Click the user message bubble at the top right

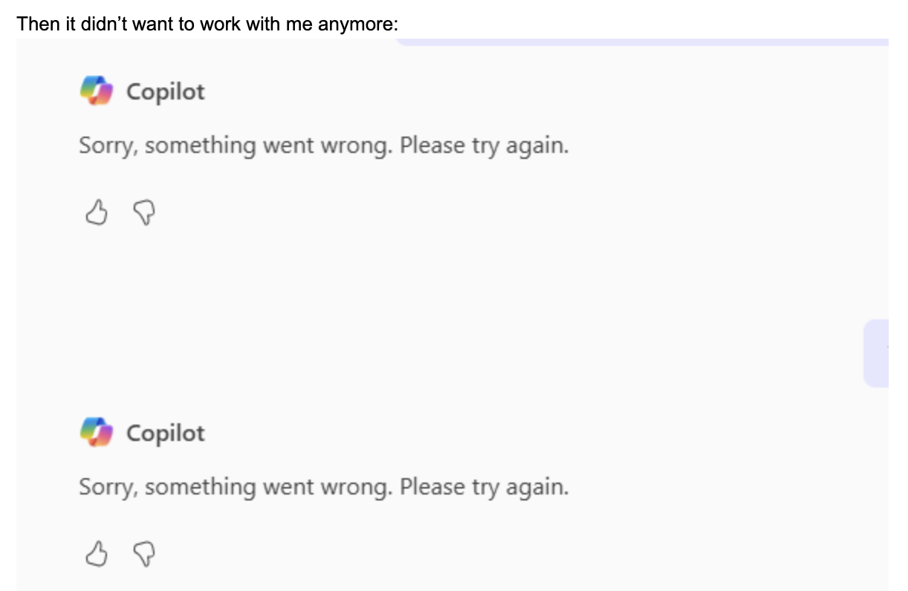click(x=646, y=43)
